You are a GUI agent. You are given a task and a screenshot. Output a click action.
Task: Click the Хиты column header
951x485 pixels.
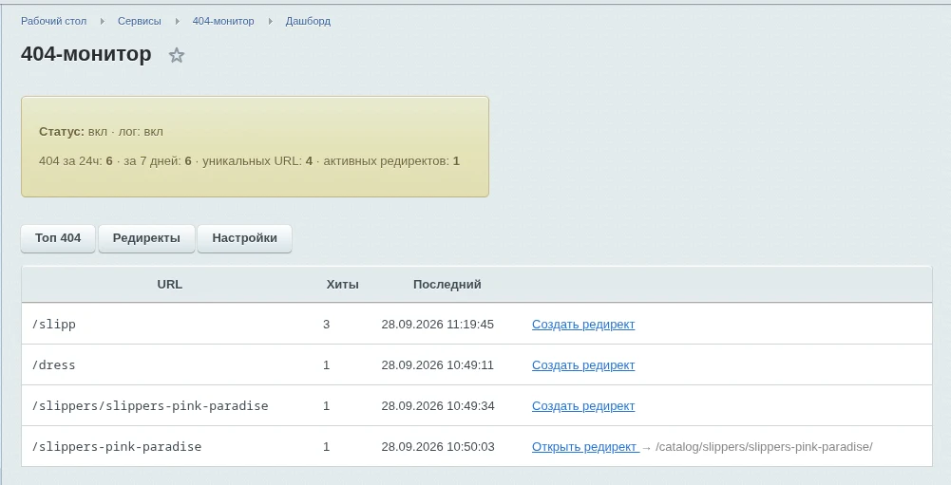(343, 285)
